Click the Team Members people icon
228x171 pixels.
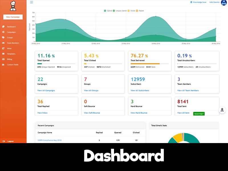click(x=3, y=43)
